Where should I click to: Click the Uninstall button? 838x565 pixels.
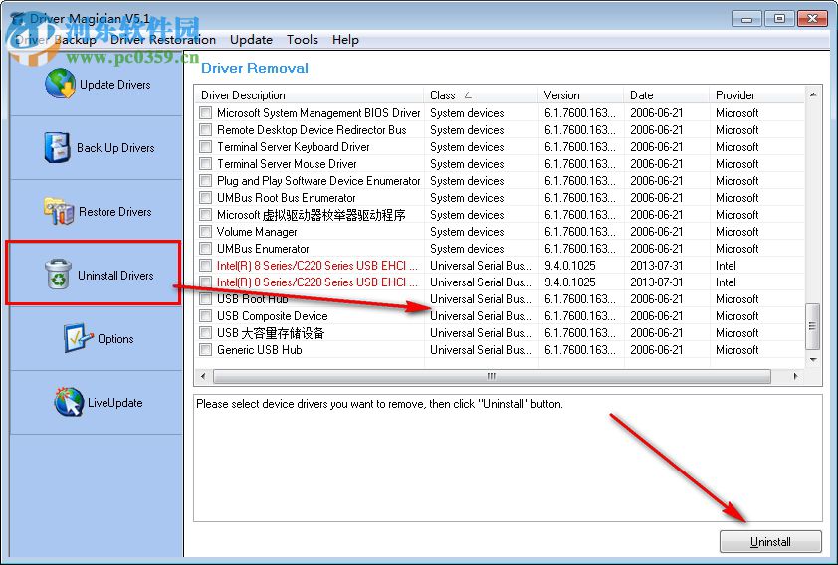coord(770,541)
